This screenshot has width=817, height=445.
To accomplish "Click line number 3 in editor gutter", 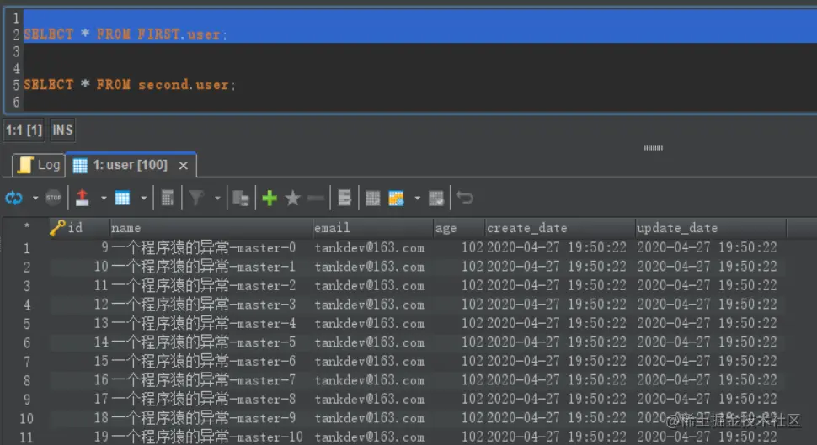I will pos(16,51).
